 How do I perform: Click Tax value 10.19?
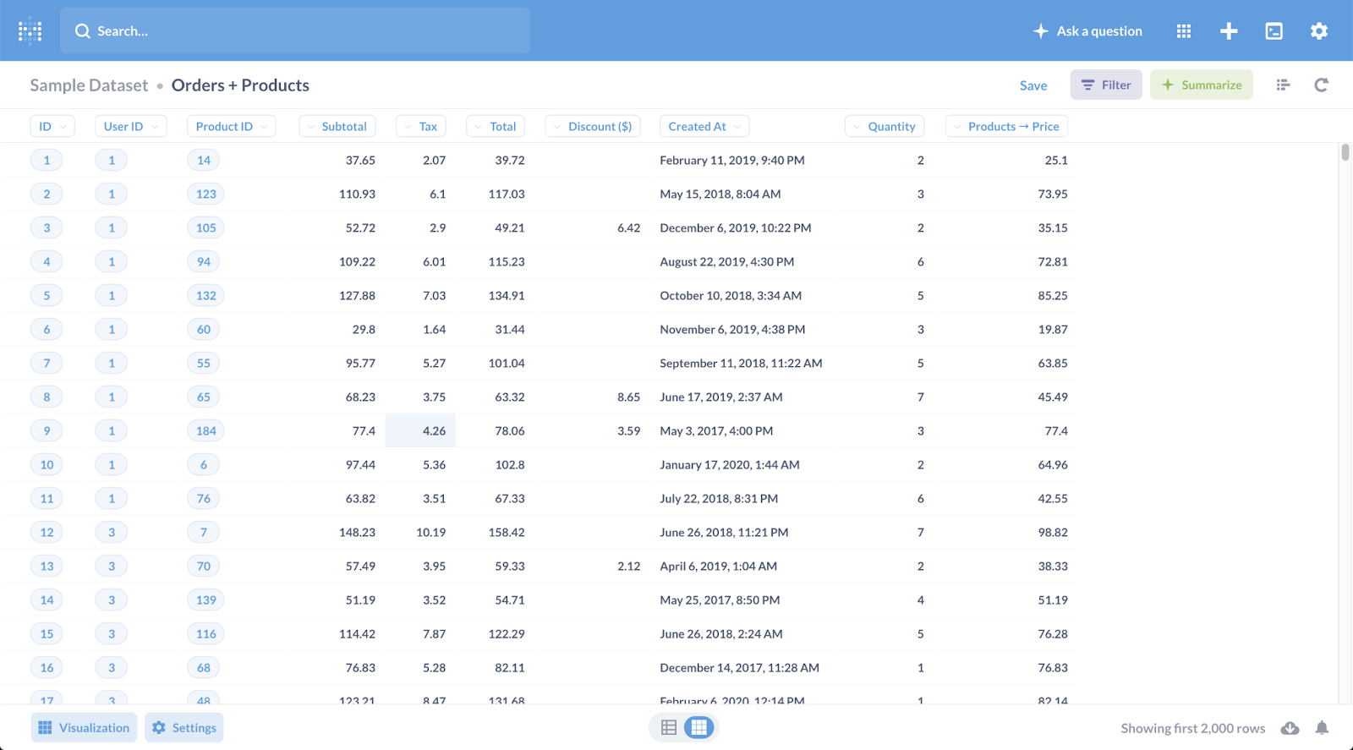[x=431, y=533]
